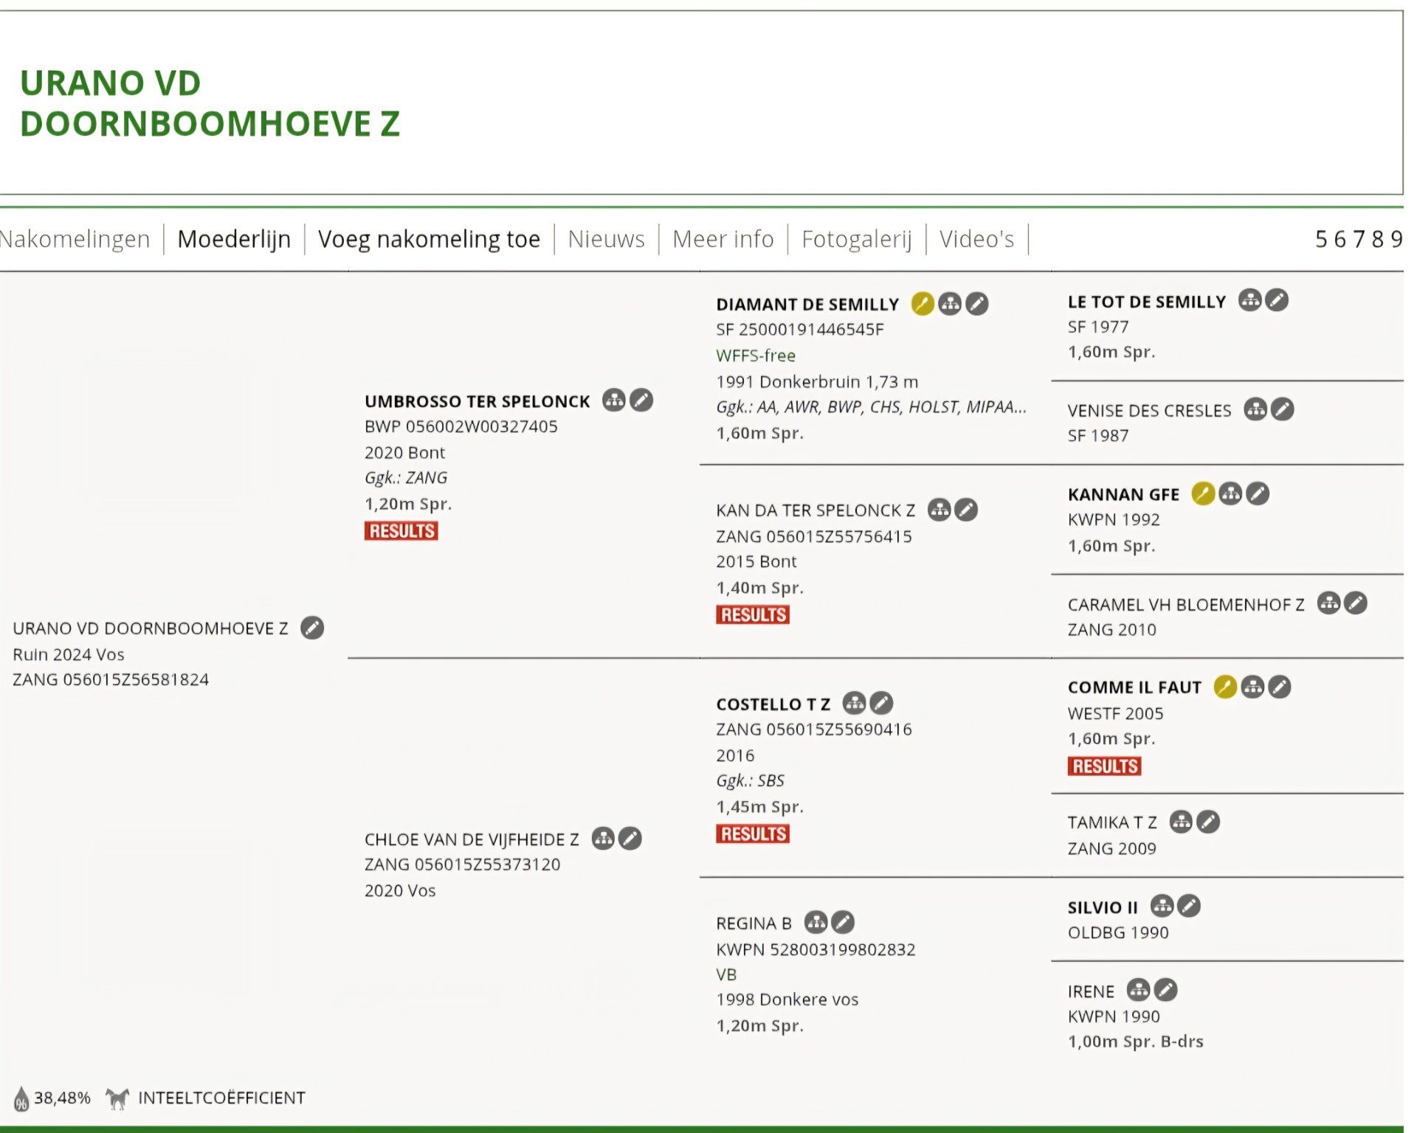Open Kannan GFE horse page

click(1123, 494)
